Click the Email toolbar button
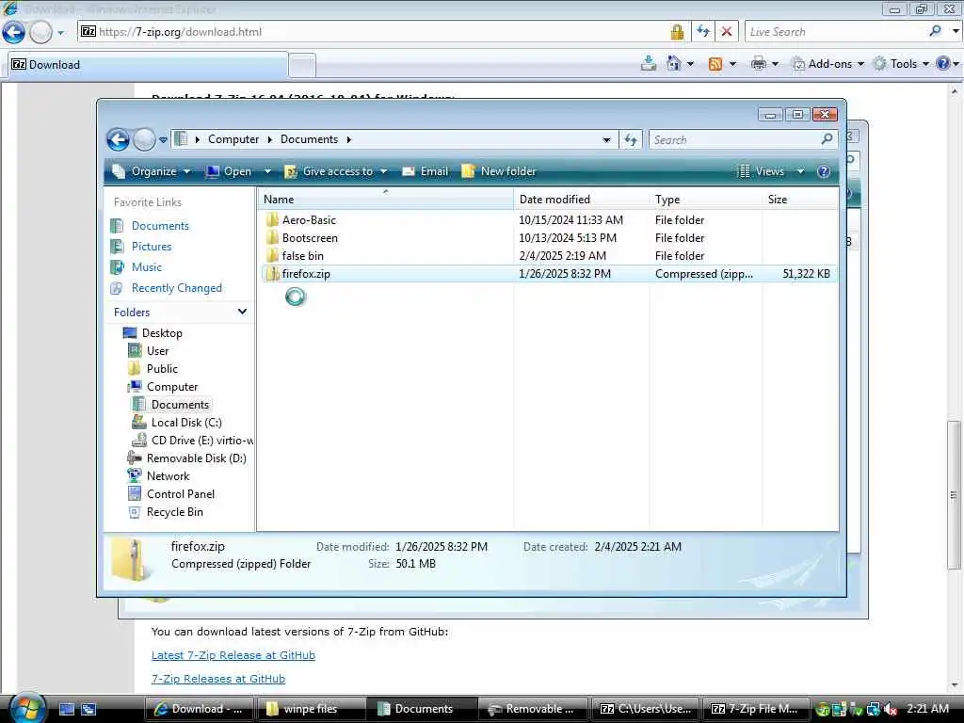This screenshot has width=964, height=723. point(426,171)
